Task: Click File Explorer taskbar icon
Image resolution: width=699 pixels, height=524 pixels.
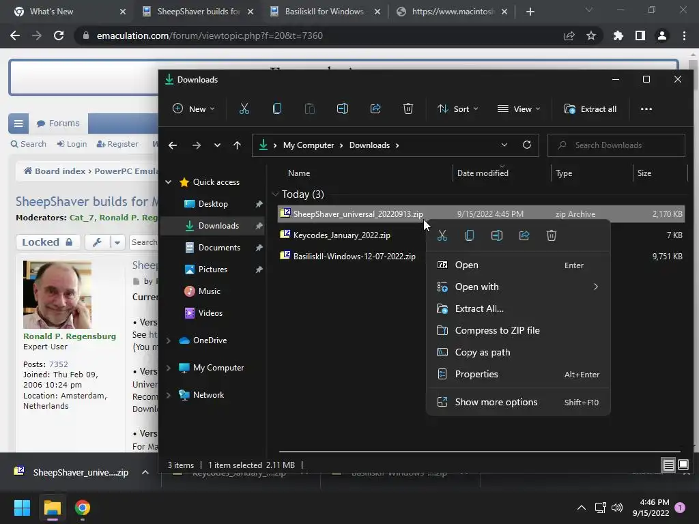Action: pos(52,508)
